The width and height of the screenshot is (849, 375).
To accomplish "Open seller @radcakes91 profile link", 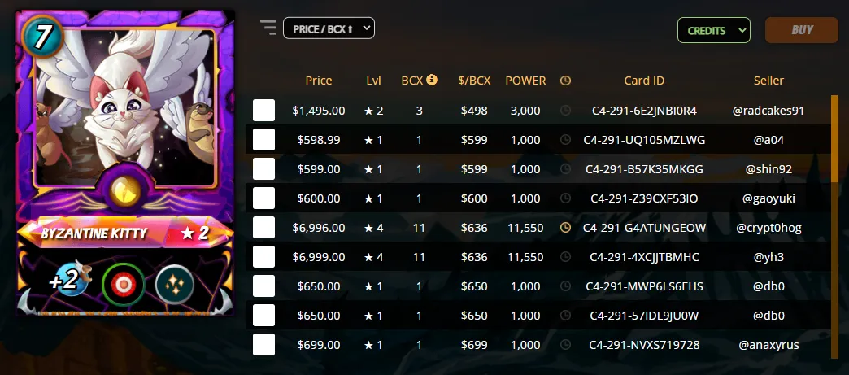I will pyautogui.click(x=768, y=111).
